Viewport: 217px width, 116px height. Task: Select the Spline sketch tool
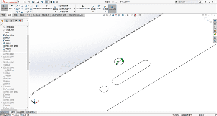26,6
